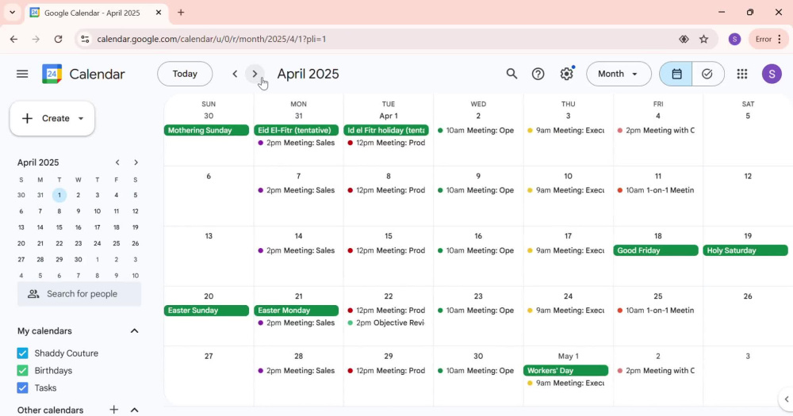This screenshot has width=793, height=416.
Task: Add other calendars plus icon
Action: pyautogui.click(x=114, y=410)
